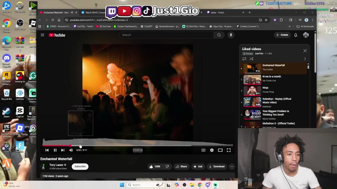Open the Liked videos playlist options menu
Viewport: 337px width, 189px height.
(305, 59)
